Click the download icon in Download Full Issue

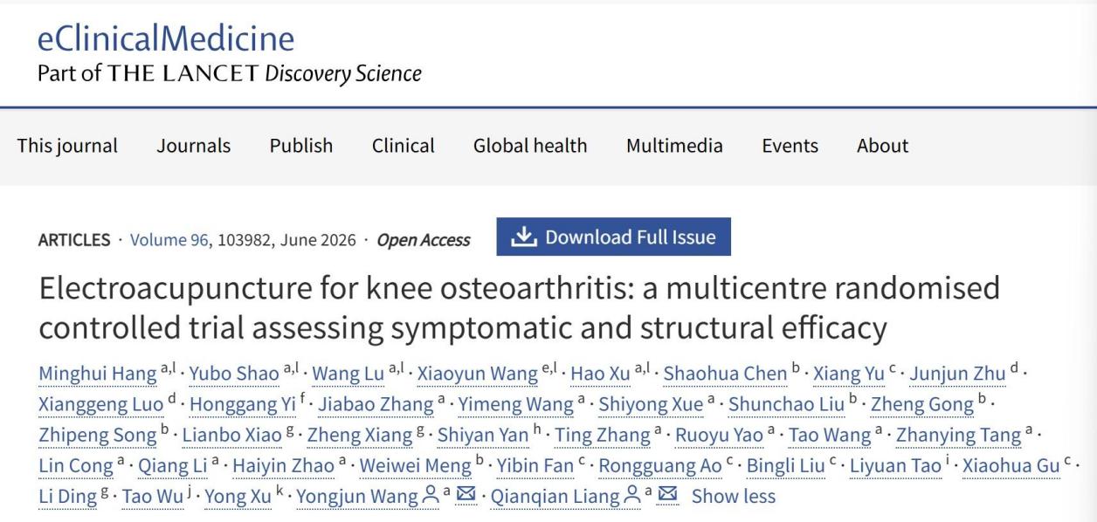[x=524, y=237]
